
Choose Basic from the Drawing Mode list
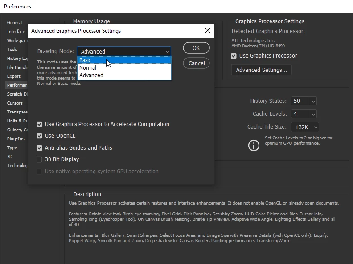pos(124,60)
